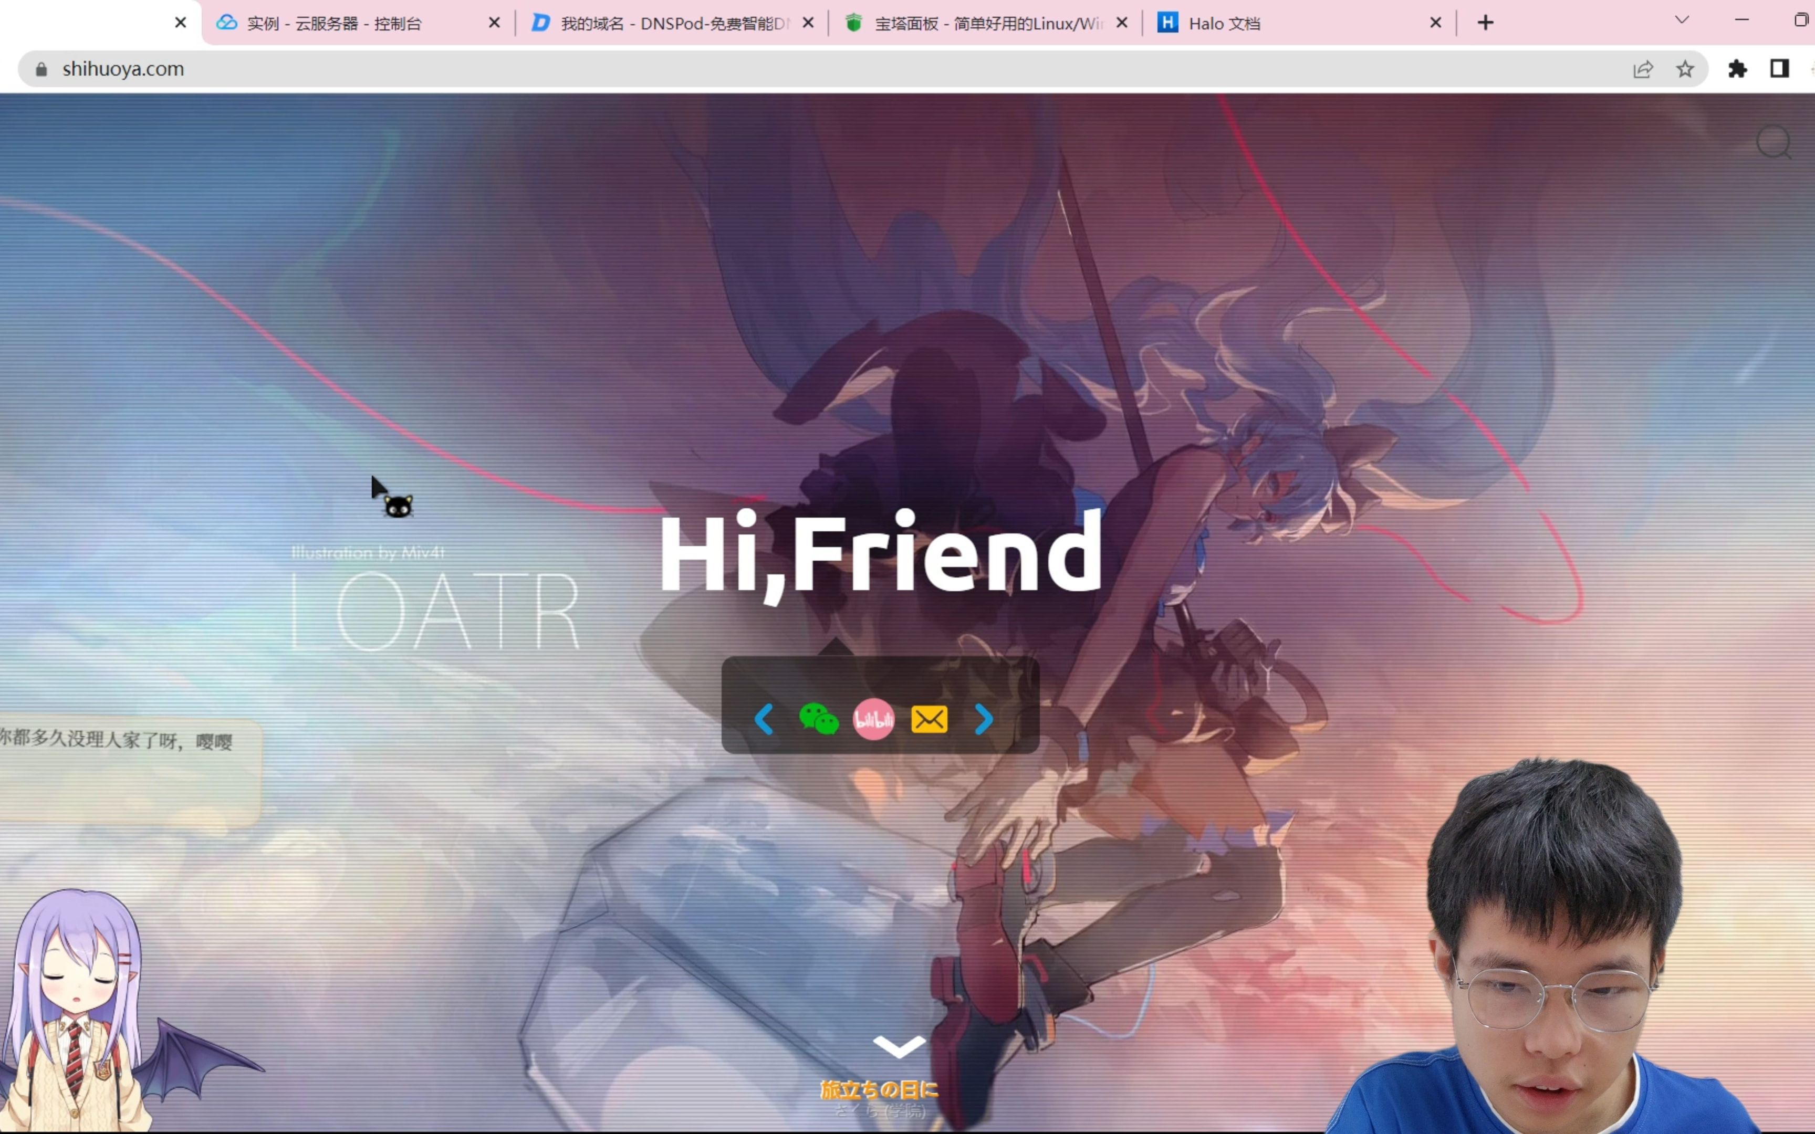Close the 云服务器 控制台 tab
This screenshot has height=1134, width=1815.
coord(494,23)
